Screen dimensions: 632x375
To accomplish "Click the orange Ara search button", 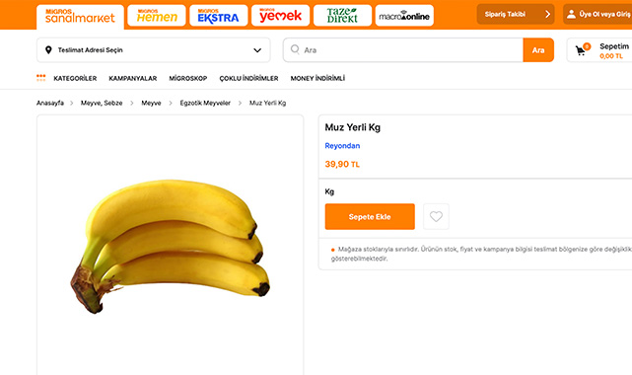I will pyautogui.click(x=538, y=50).
